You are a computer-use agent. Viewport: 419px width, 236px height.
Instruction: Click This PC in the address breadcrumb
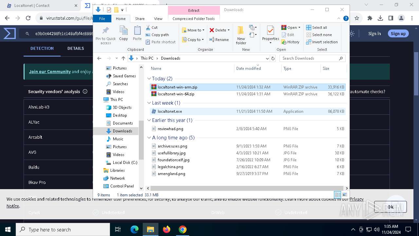(147, 58)
